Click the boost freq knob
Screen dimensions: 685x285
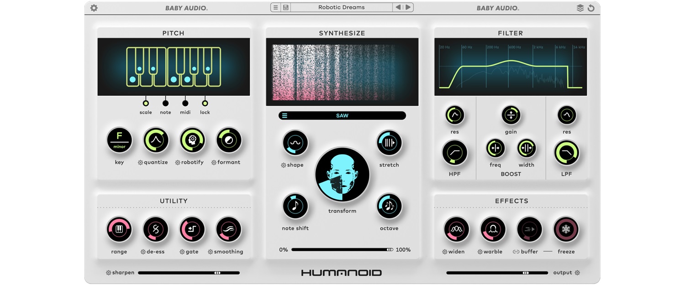495,148
